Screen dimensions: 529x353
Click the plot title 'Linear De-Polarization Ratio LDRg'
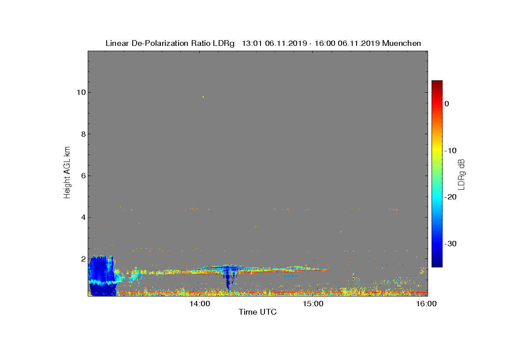(x=170, y=43)
